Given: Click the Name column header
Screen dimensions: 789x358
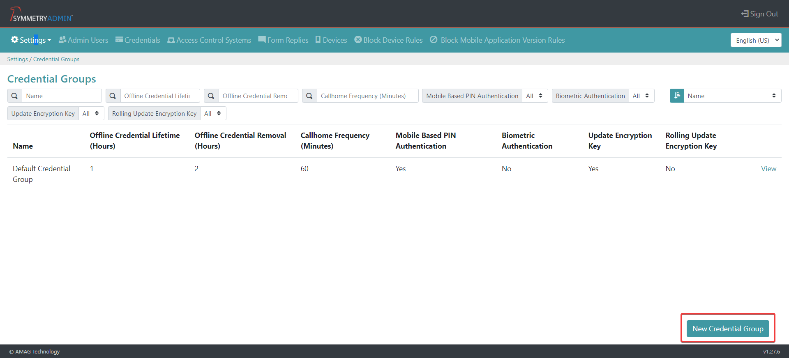Looking at the screenshot, I should point(23,146).
